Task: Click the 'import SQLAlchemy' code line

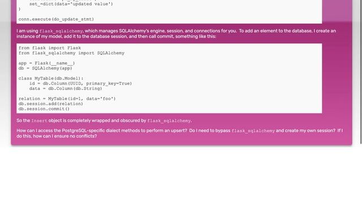Action: (71, 53)
